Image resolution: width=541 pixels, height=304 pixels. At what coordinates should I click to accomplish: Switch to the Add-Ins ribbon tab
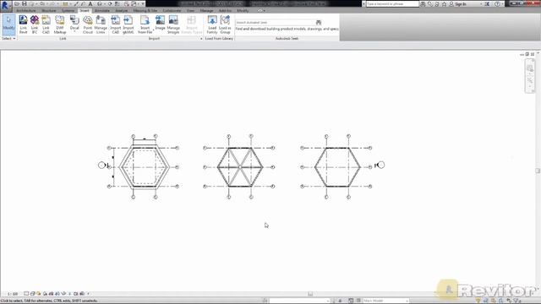[225, 11]
